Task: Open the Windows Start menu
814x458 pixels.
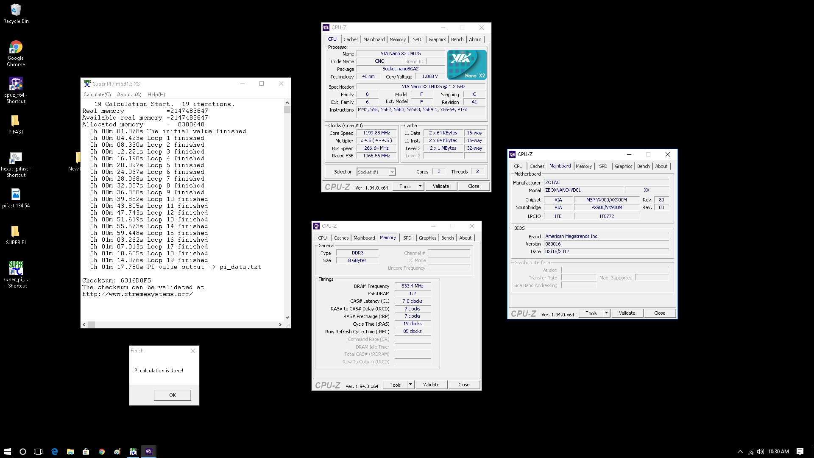Action: 7,452
